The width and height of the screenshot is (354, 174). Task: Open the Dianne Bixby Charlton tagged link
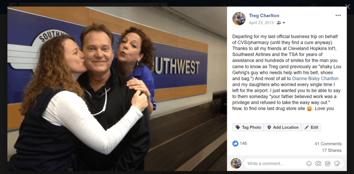(x=315, y=78)
